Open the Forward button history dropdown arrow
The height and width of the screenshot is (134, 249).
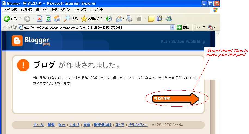tap(33, 19)
